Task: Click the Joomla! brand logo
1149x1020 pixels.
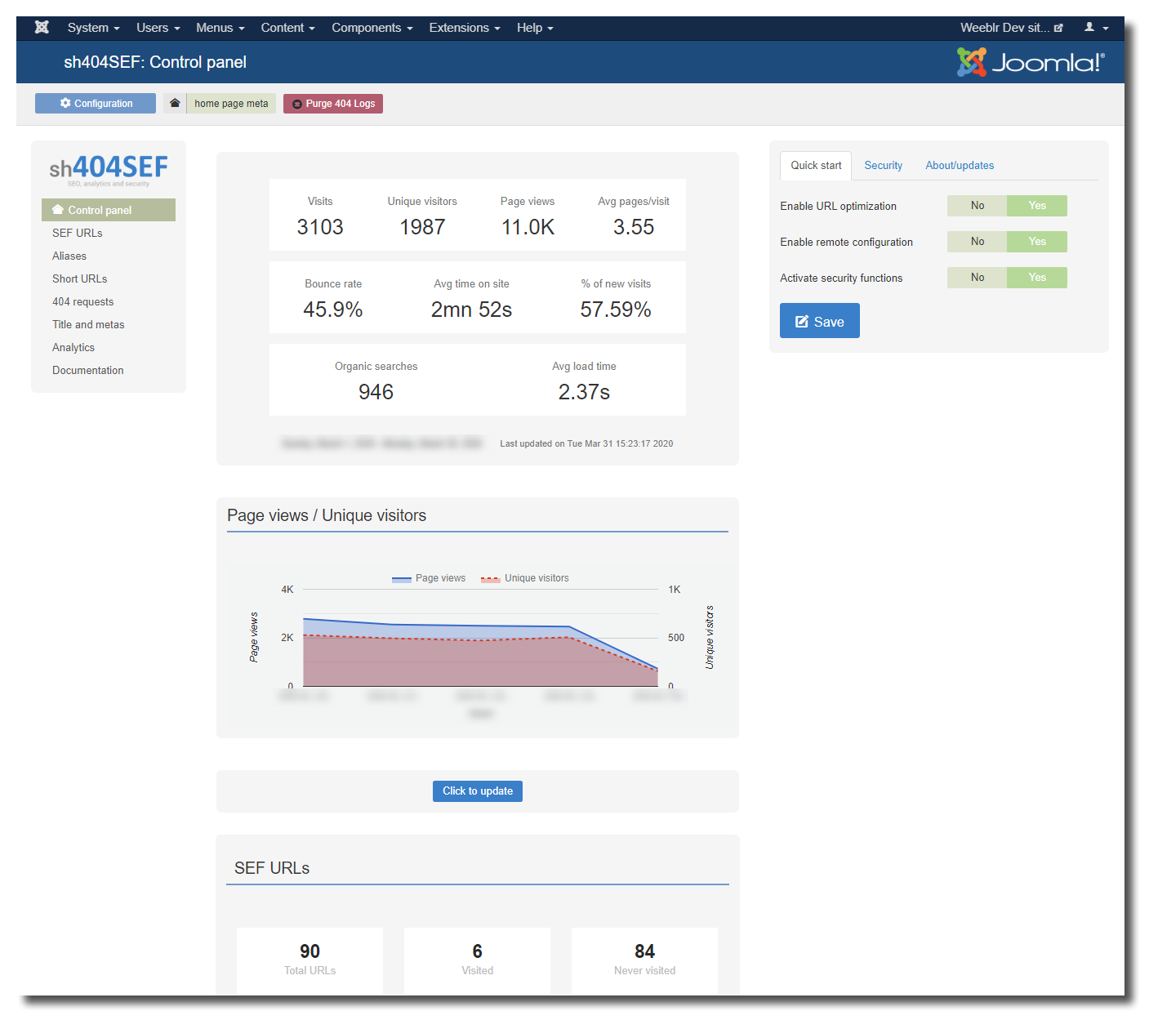Action: (x=1031, y=62)
